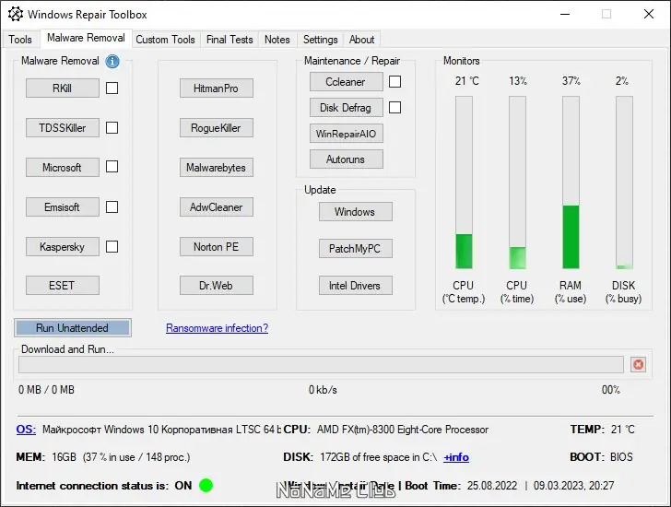Open WinRepairAIO
Viewport: 671px width, 507px height.
347,134
